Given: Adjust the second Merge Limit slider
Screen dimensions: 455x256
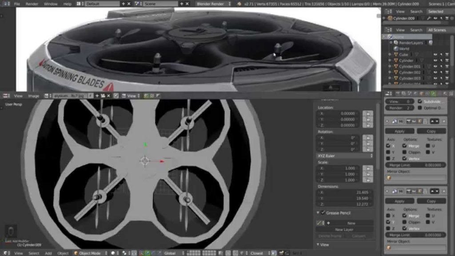Looking at the screenshot, I should click(x=415, y=235).
